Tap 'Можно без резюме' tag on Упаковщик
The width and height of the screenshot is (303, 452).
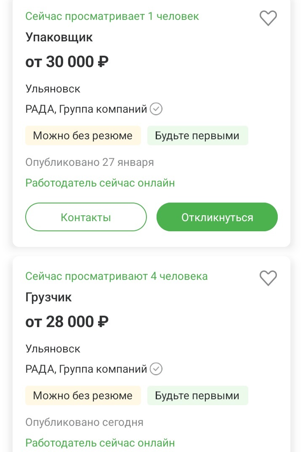[x=83, y=136]
